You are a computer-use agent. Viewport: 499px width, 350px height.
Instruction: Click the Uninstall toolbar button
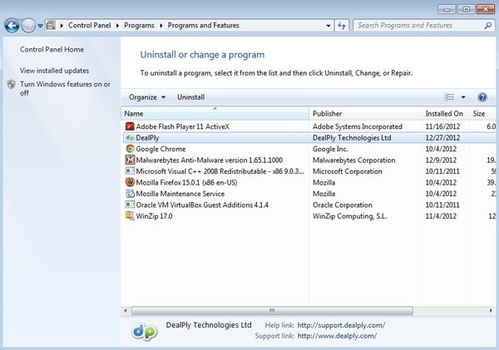click(x=191, y=97)
